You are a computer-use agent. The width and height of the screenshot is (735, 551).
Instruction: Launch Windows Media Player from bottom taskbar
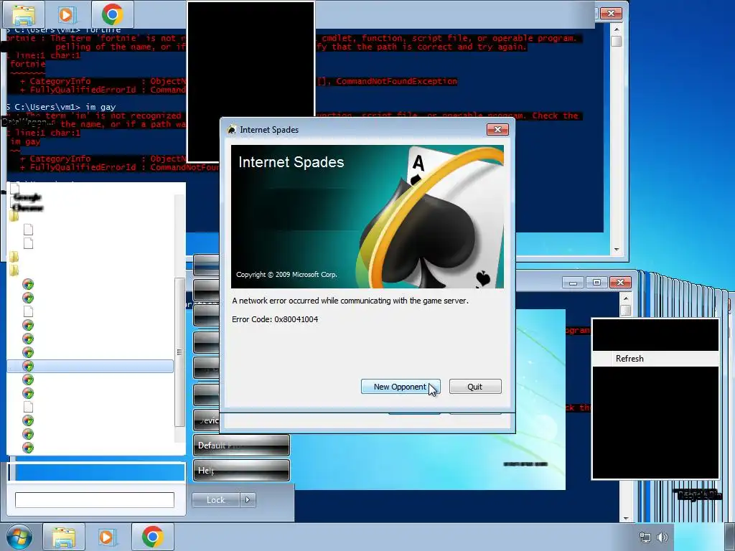(x=108, y=537)
